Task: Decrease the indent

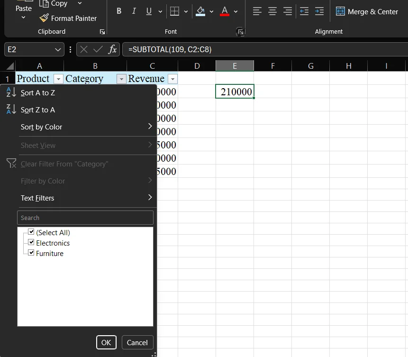Action: tap(304, 11)
